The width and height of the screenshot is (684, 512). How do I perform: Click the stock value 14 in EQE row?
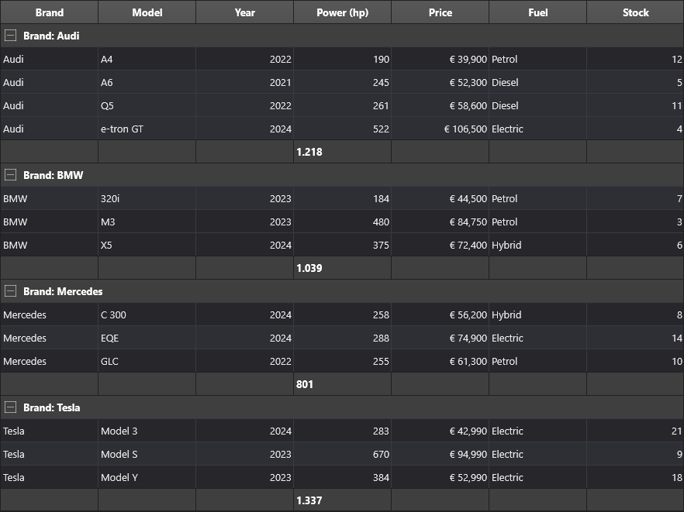point(635,338)
